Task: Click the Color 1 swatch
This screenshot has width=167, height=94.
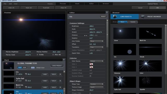Action: 91,64
